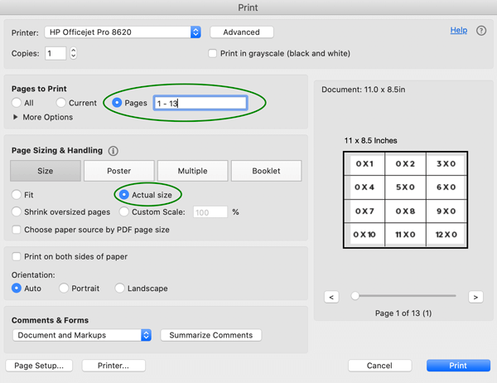Switch to the Size tab
Image resolution: width=497 pixels, height=383 pixels.
pyautogui.click(x=46, y=171)
